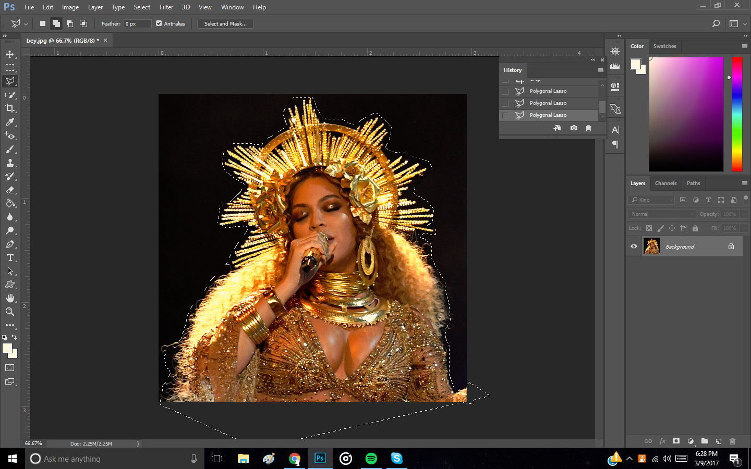
Task: Delete current state in History panel
Action: click(588, 128)
